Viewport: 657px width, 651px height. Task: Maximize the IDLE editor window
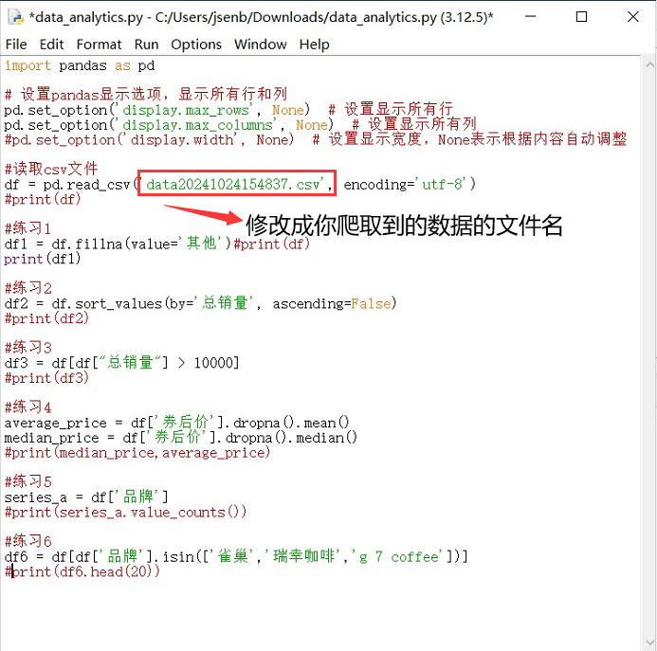(582, 17)
